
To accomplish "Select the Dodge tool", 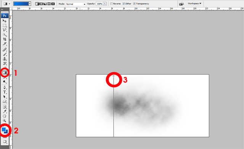I will pyautogui.click(x=4, y=82).
